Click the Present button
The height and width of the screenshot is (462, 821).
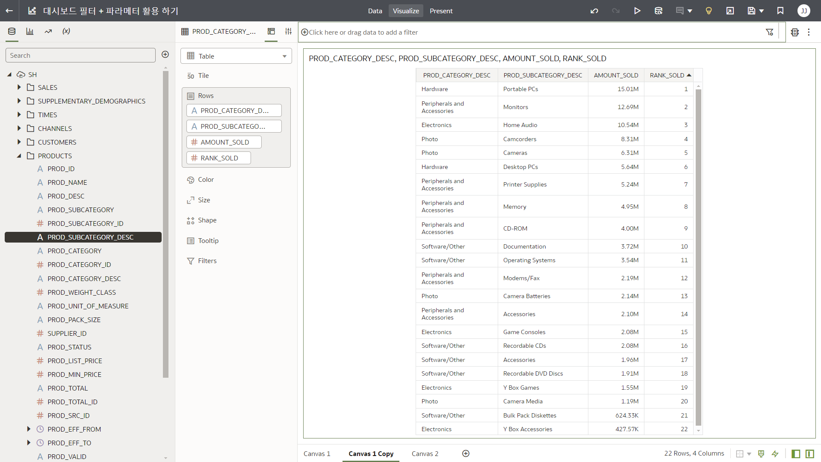(x=441, y=11)
